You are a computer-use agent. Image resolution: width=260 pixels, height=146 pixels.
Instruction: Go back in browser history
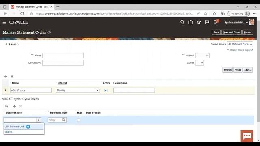coord(5,13)
